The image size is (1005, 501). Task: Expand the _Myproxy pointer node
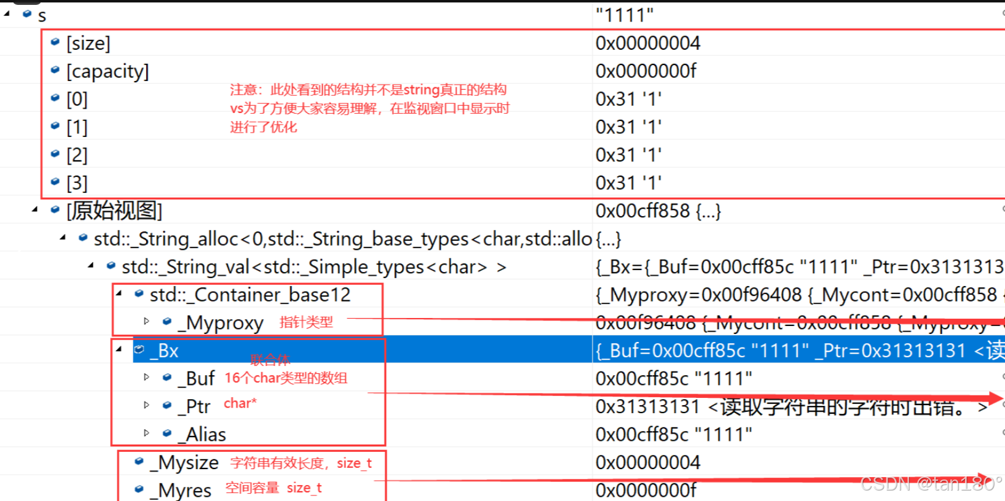146,321
